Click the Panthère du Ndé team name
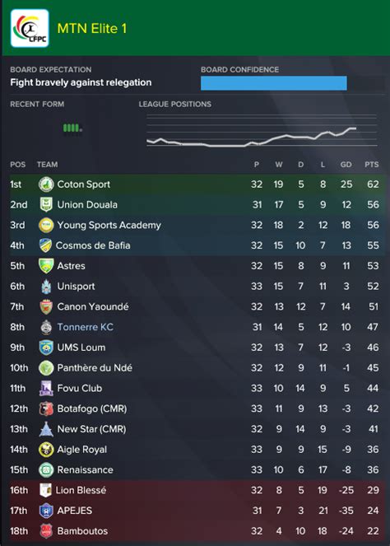Image resolution: width=390 pixels, height=546 pixels. [x=95, y=368]
